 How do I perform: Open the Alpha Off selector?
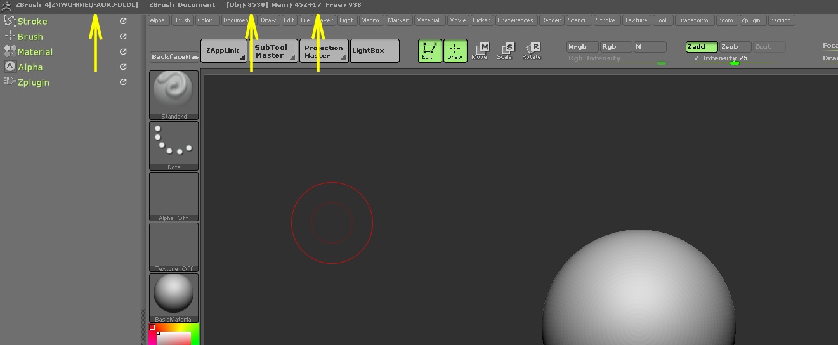[x=174, y=196]
